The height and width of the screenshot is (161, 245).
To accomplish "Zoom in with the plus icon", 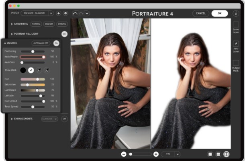I will [x=156, y=154].
